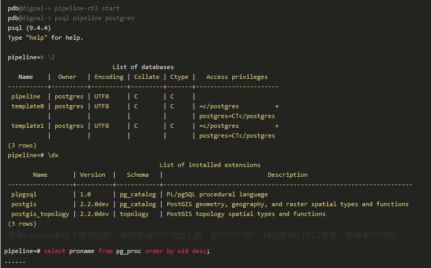Select the plpgsql extension name

24,194
